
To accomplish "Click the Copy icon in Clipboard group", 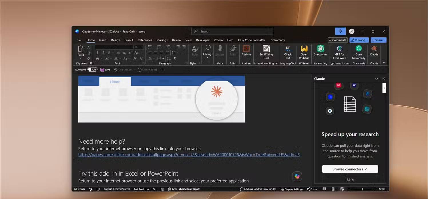I will pos(89,53).
